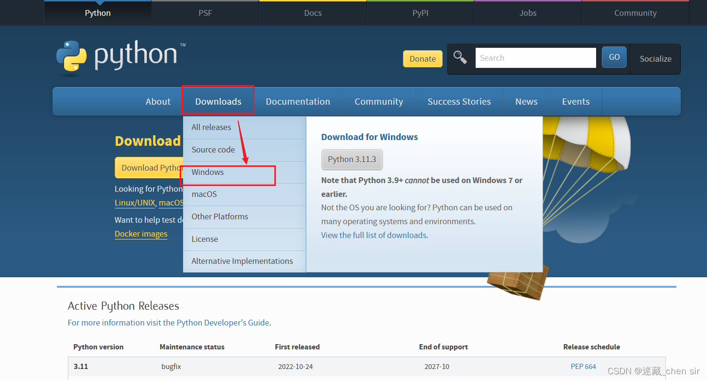This screenshot has height=380, width=707.
Task: Click the Python 3.11.3 download button
Action: (352, 160)
